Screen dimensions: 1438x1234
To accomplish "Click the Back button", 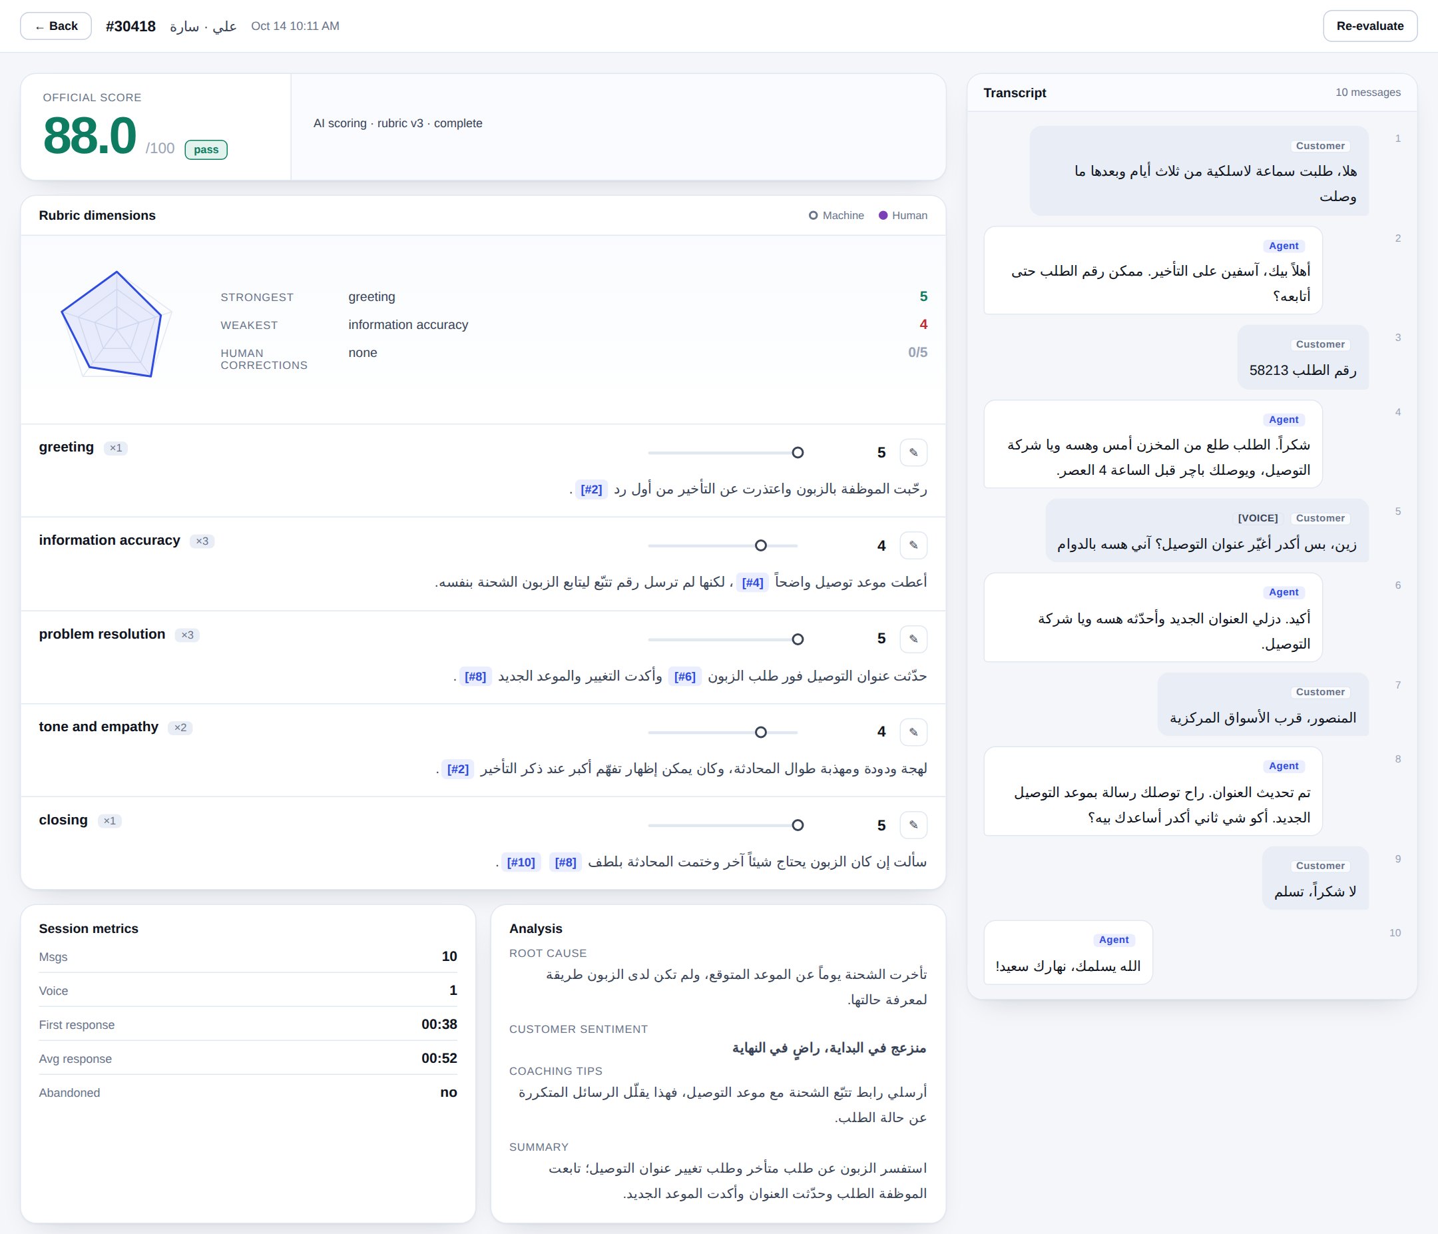I will [55, 27].
